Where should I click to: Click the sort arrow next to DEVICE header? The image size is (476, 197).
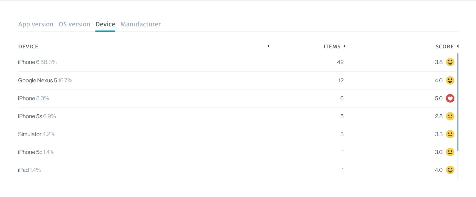pos(269,46)
